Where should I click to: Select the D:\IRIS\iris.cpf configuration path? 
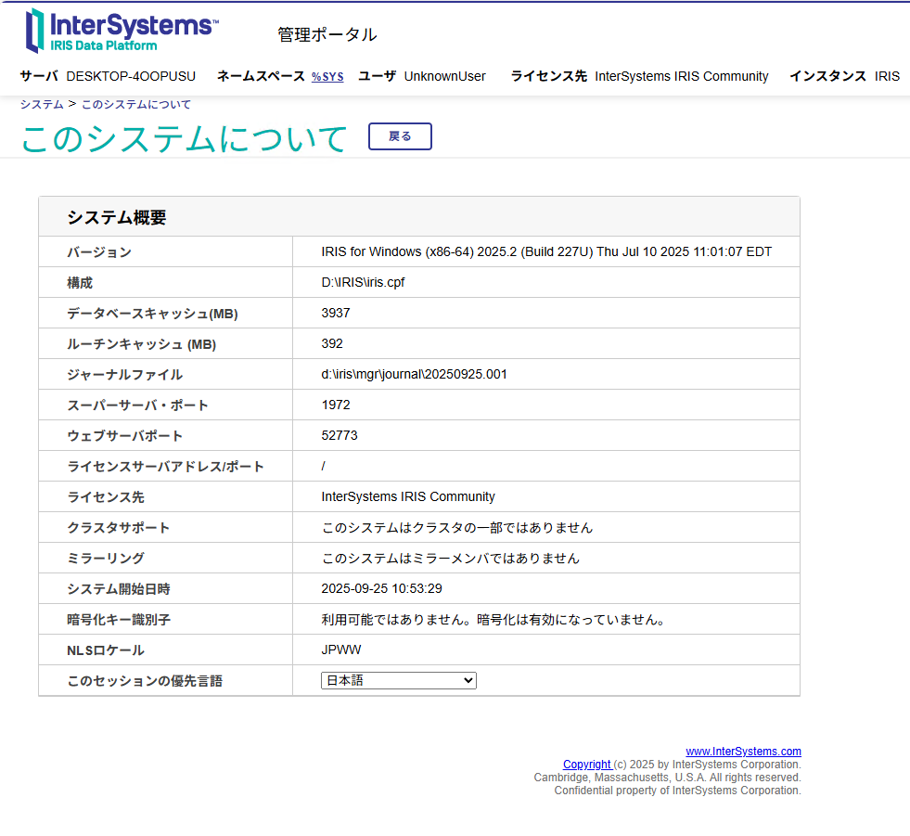click(x=363, y=283)
